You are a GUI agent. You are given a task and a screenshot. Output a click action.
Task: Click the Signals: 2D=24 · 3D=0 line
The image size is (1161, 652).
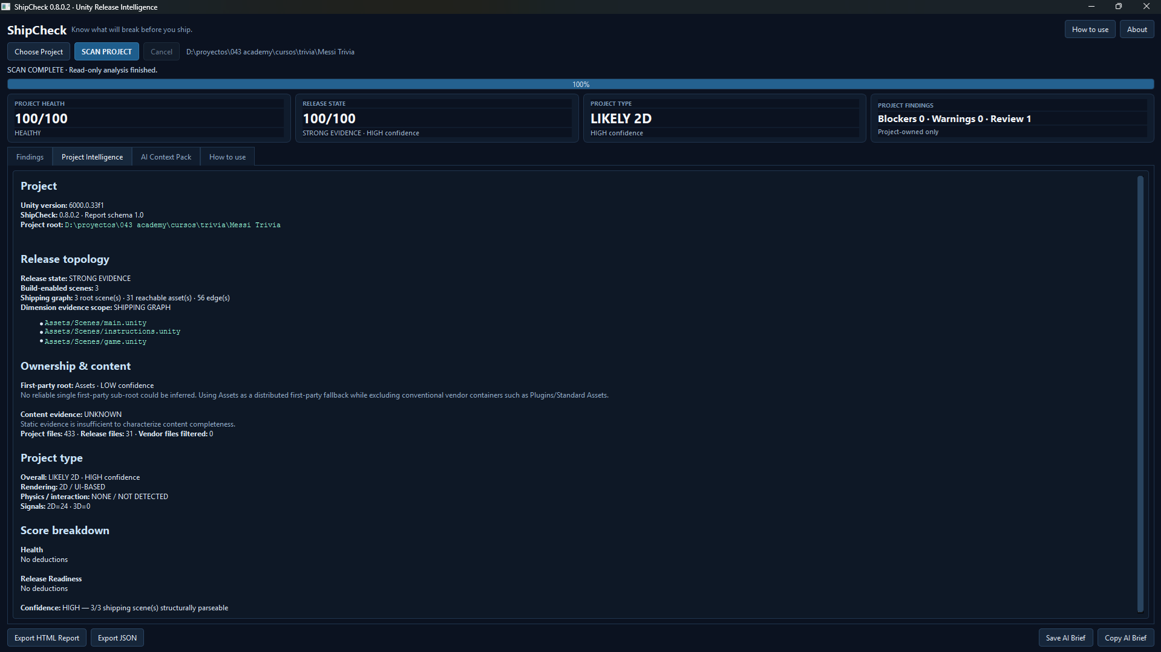(x=55, y=506)
